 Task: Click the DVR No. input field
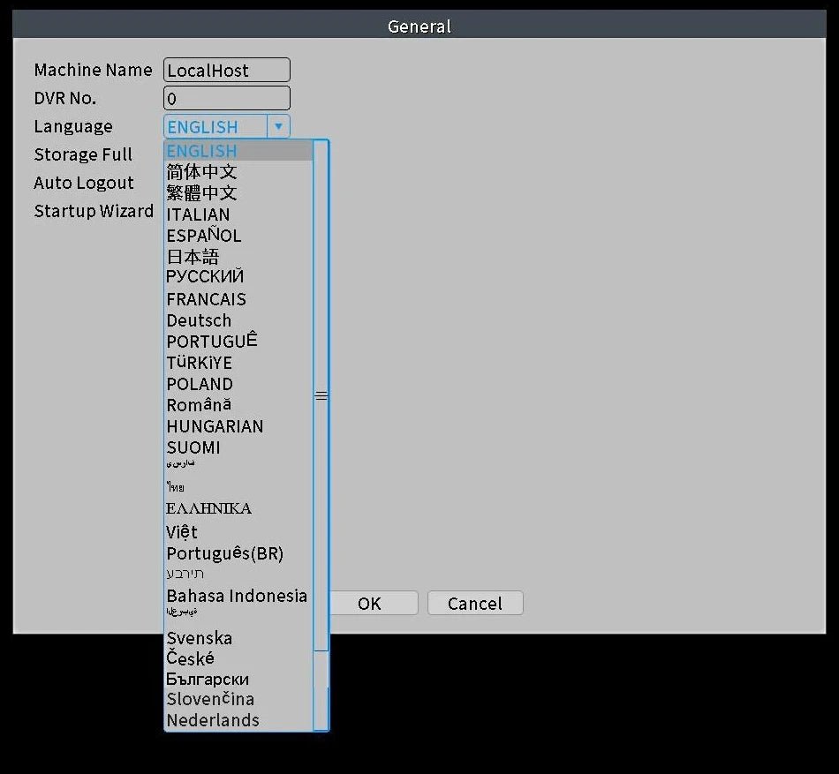(227, 98)
